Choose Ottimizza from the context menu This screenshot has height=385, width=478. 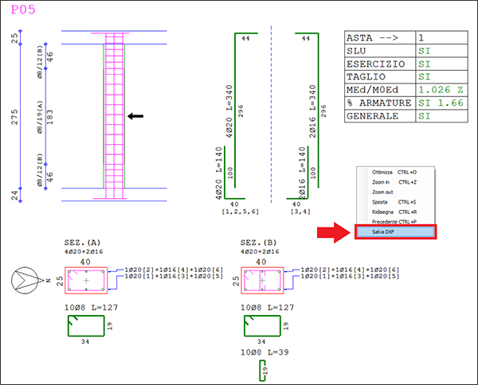coord(384,172)
